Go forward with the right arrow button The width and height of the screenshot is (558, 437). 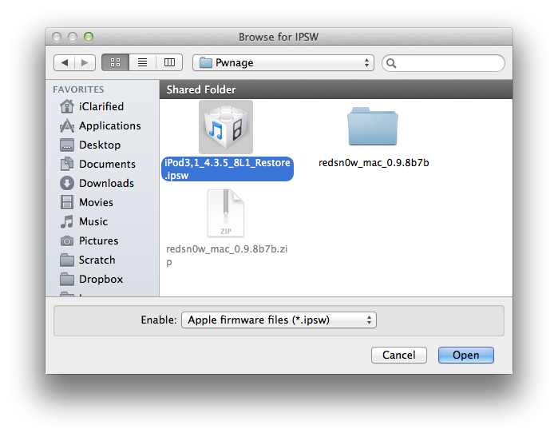click(85, 63)
